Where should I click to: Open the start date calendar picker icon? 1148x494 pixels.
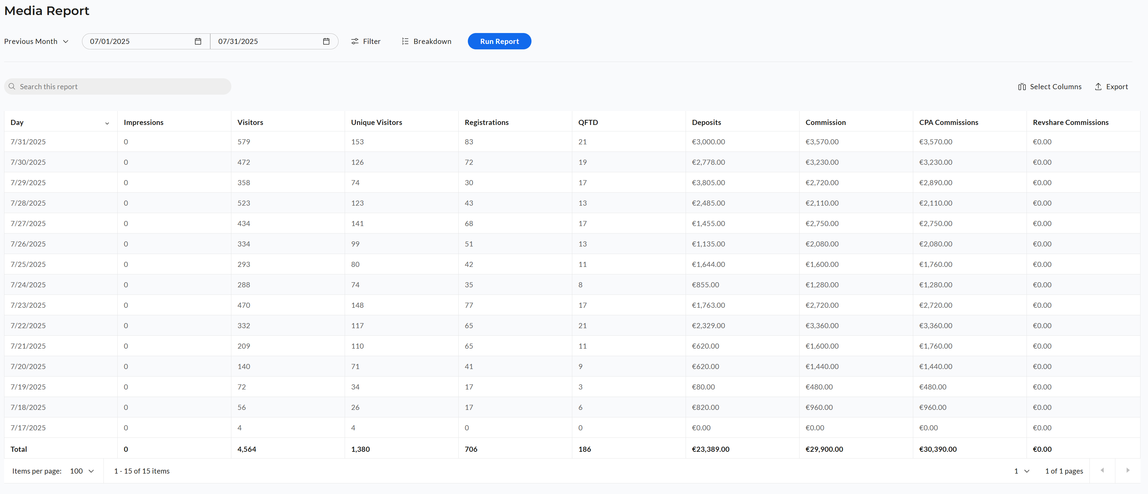pos(198,42)
